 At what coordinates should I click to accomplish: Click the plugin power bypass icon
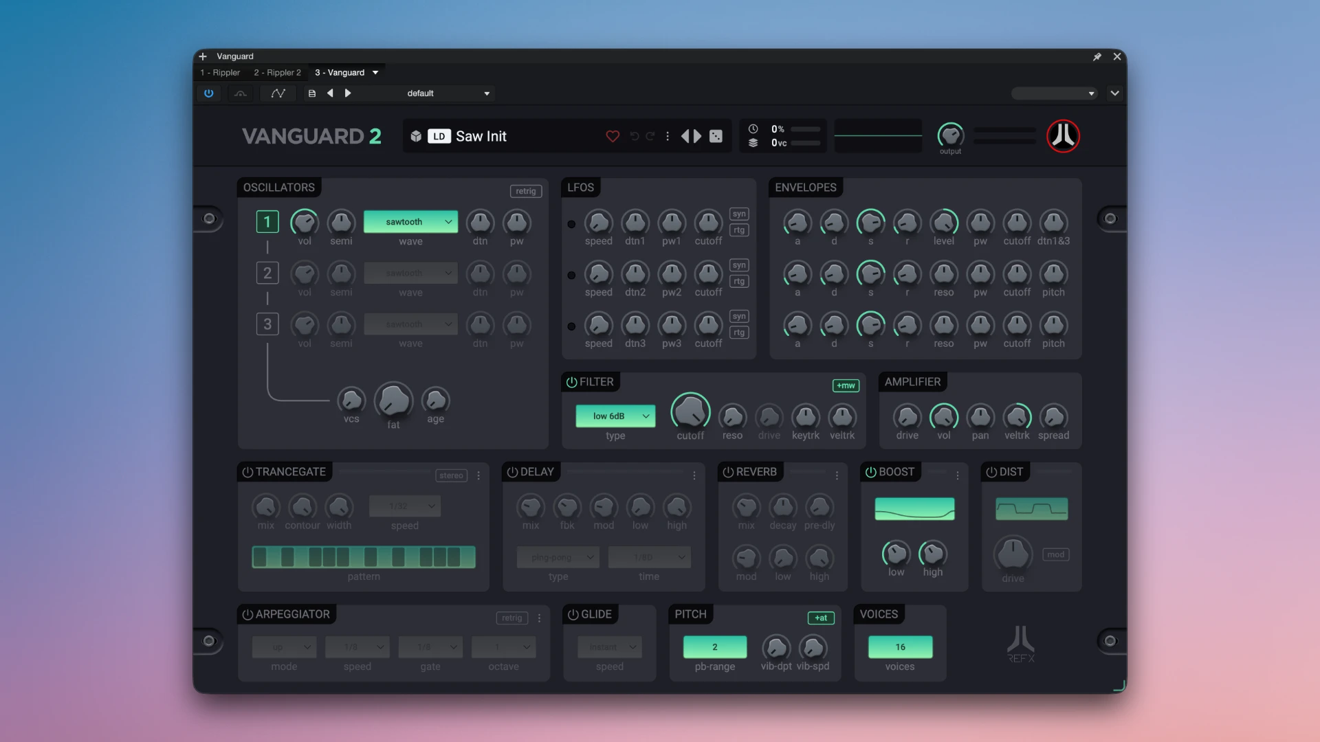point(209,93)
